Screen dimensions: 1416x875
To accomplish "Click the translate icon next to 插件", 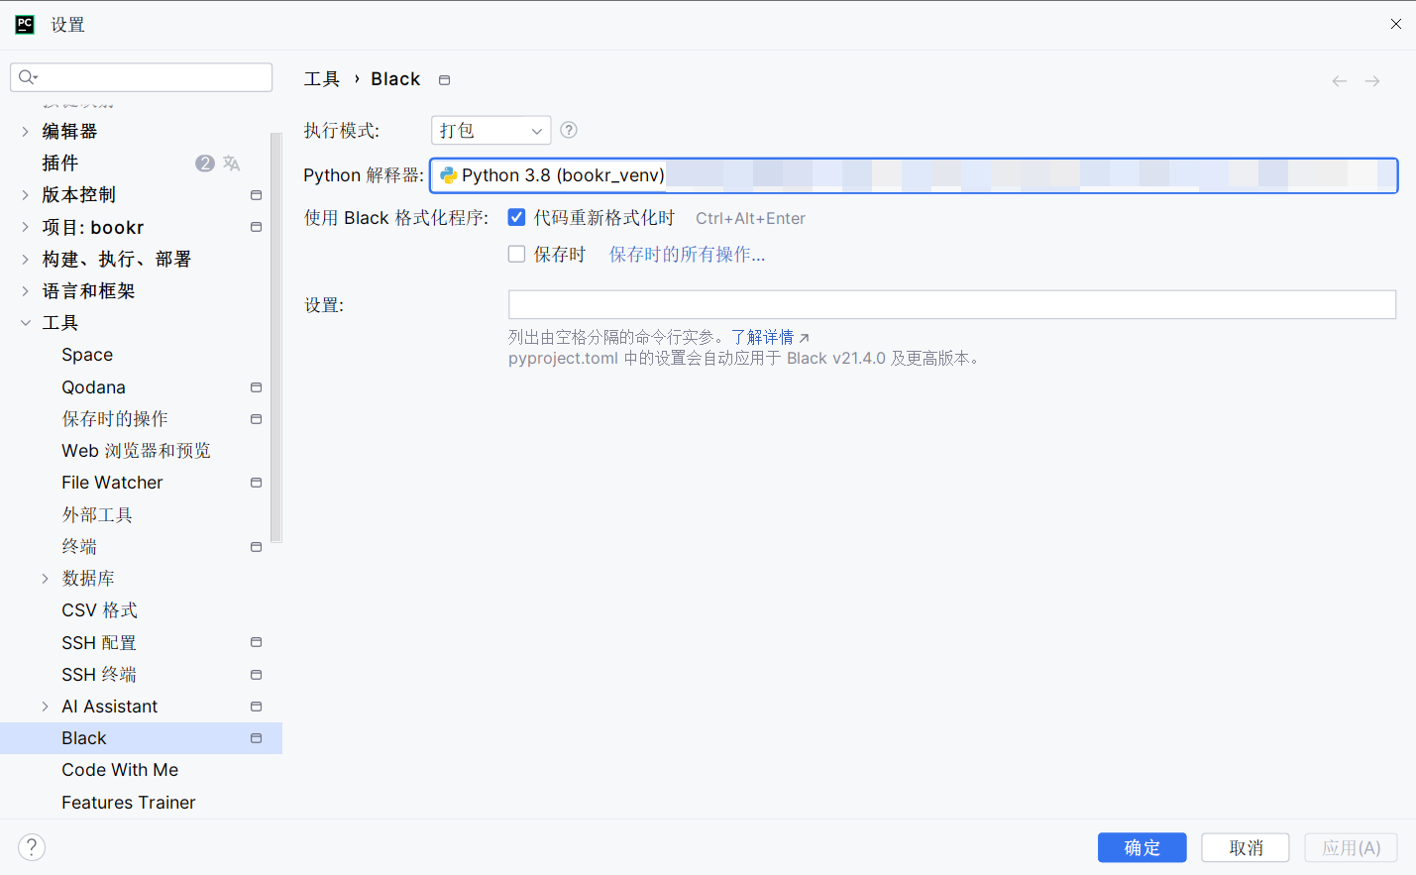I will (x=231, y=163).
